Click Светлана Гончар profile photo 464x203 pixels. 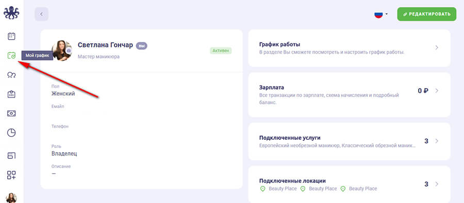61,50
